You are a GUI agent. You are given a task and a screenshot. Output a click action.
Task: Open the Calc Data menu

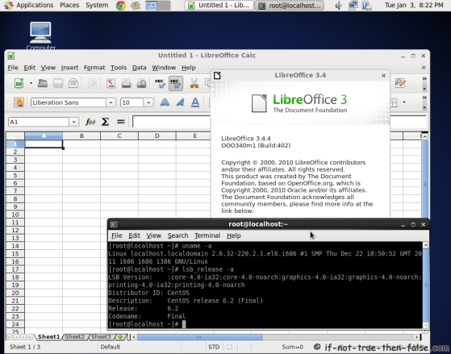(x=140, y=68)
